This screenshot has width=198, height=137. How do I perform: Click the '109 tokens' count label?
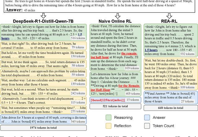pos(187,87)
